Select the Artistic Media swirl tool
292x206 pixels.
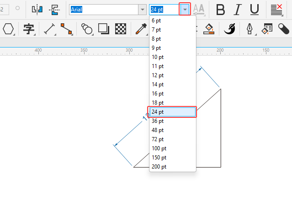coord(229,29)
